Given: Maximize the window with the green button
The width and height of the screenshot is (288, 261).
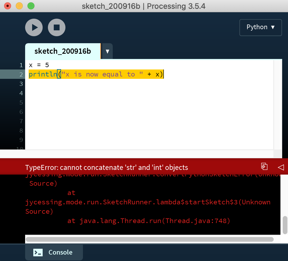Looking at the screenshot, I should [x=31, y=6].
